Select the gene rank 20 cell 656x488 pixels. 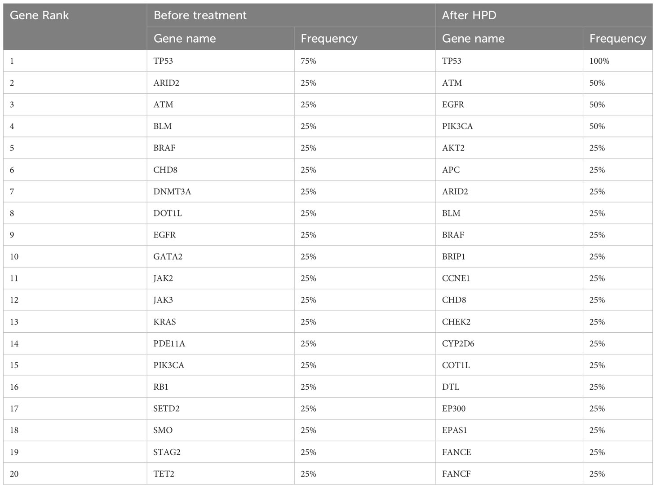point(75,474)
